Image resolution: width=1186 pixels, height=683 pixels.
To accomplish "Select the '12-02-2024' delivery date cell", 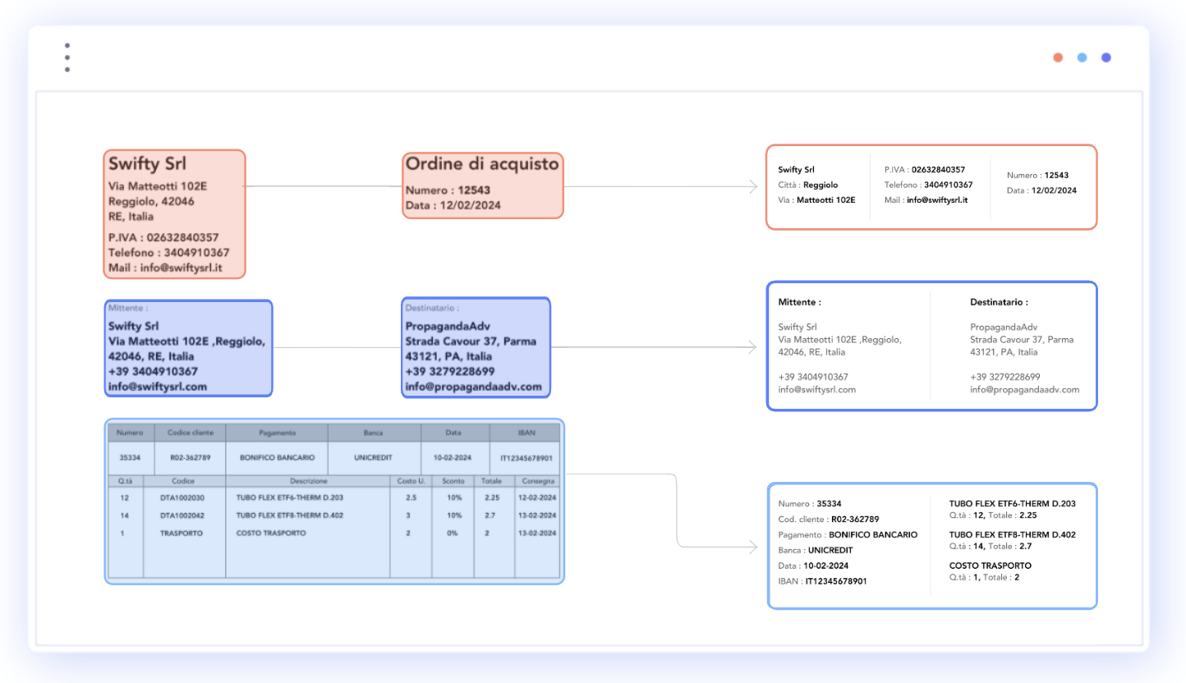I will coord(538,497).
